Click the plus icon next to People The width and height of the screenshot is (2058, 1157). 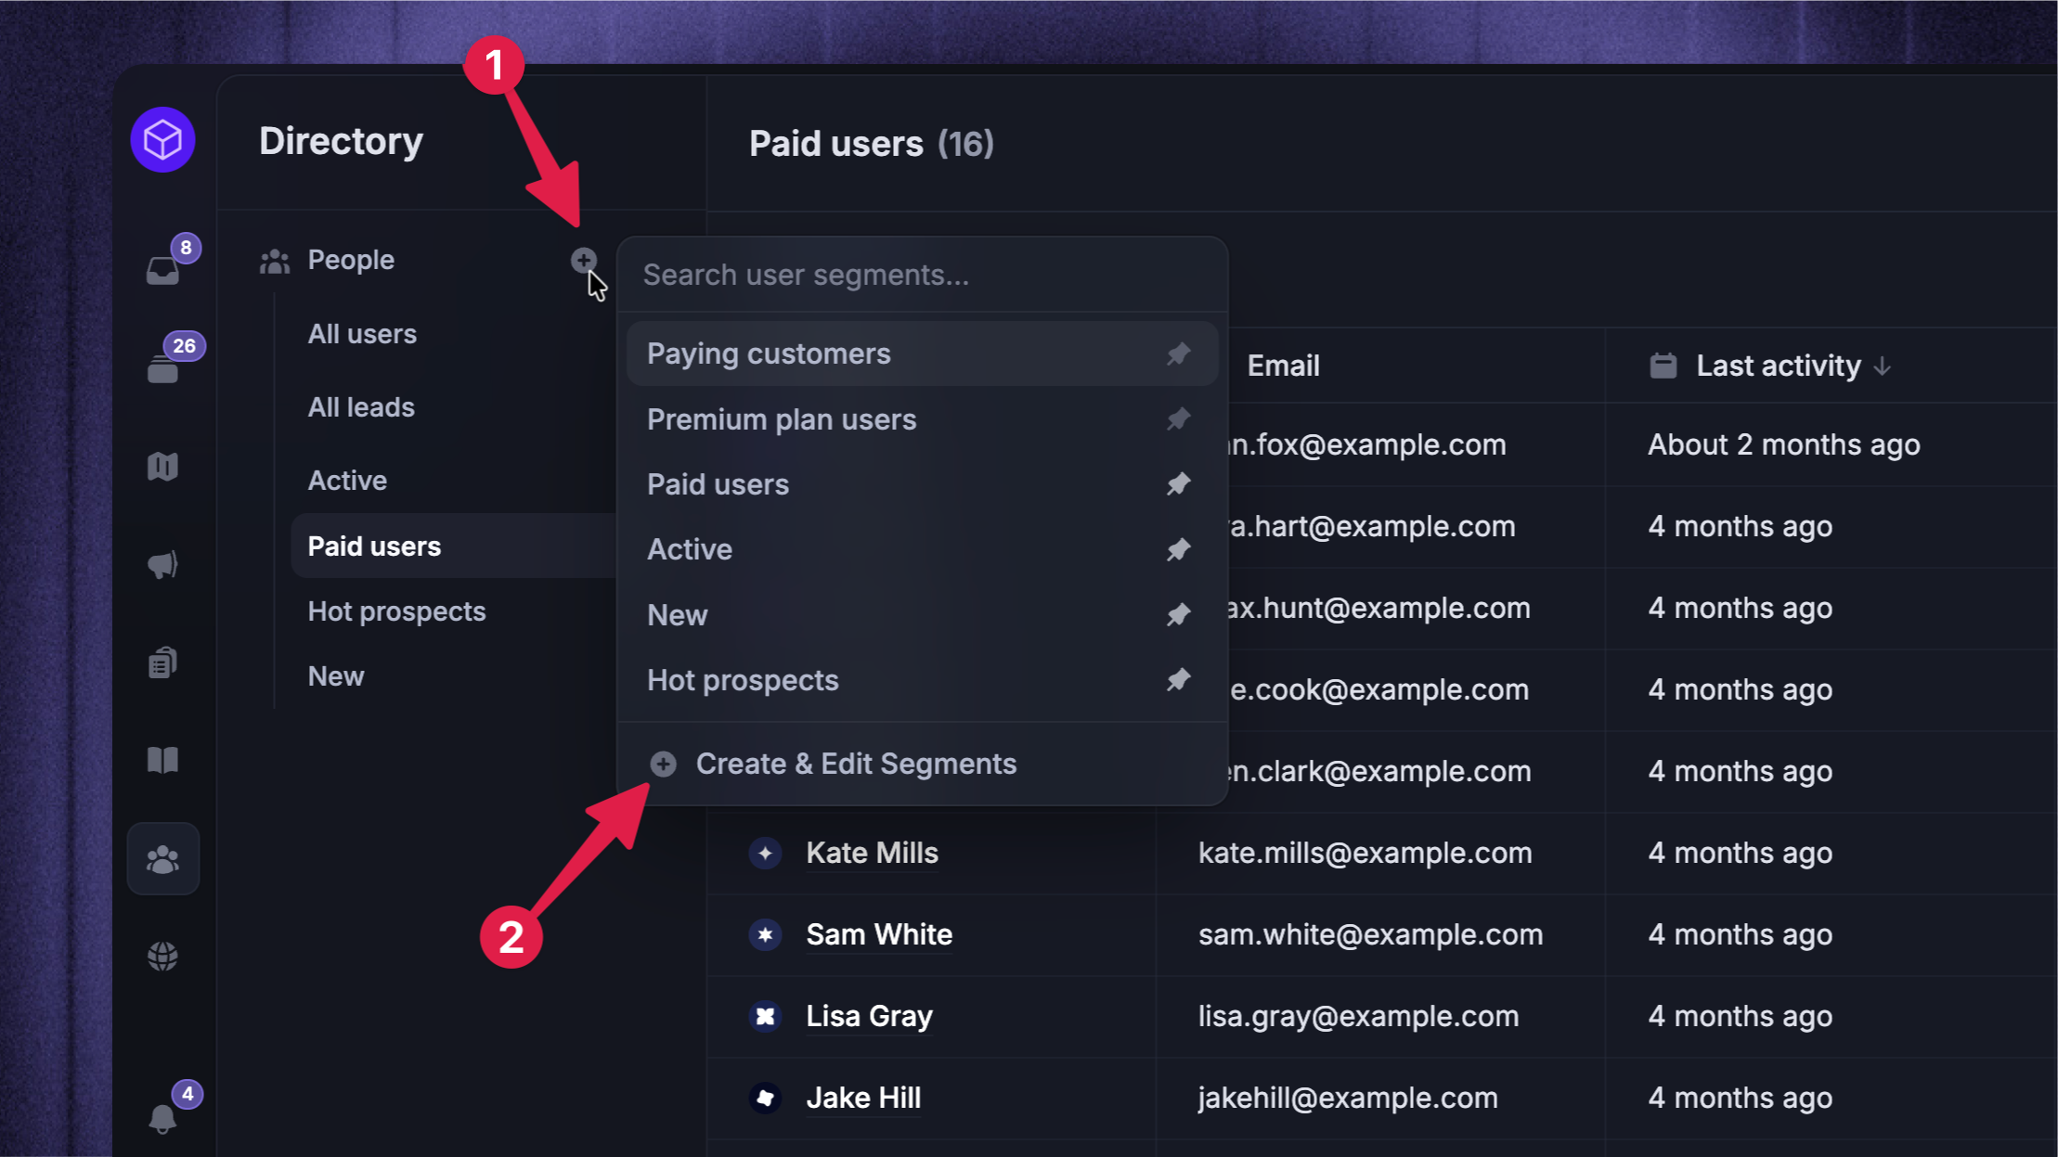coord(583,260)
